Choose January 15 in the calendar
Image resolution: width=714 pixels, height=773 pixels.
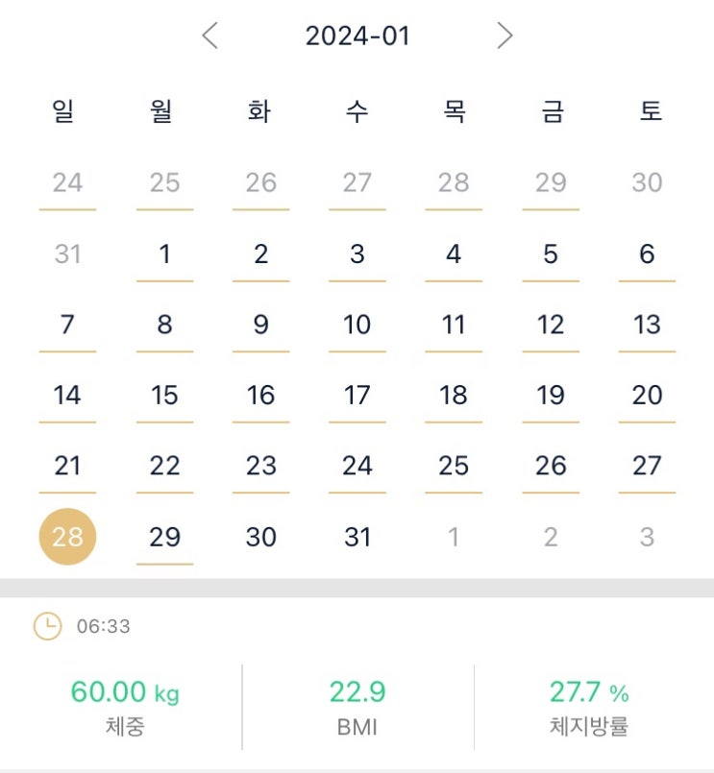coord(164,395)
